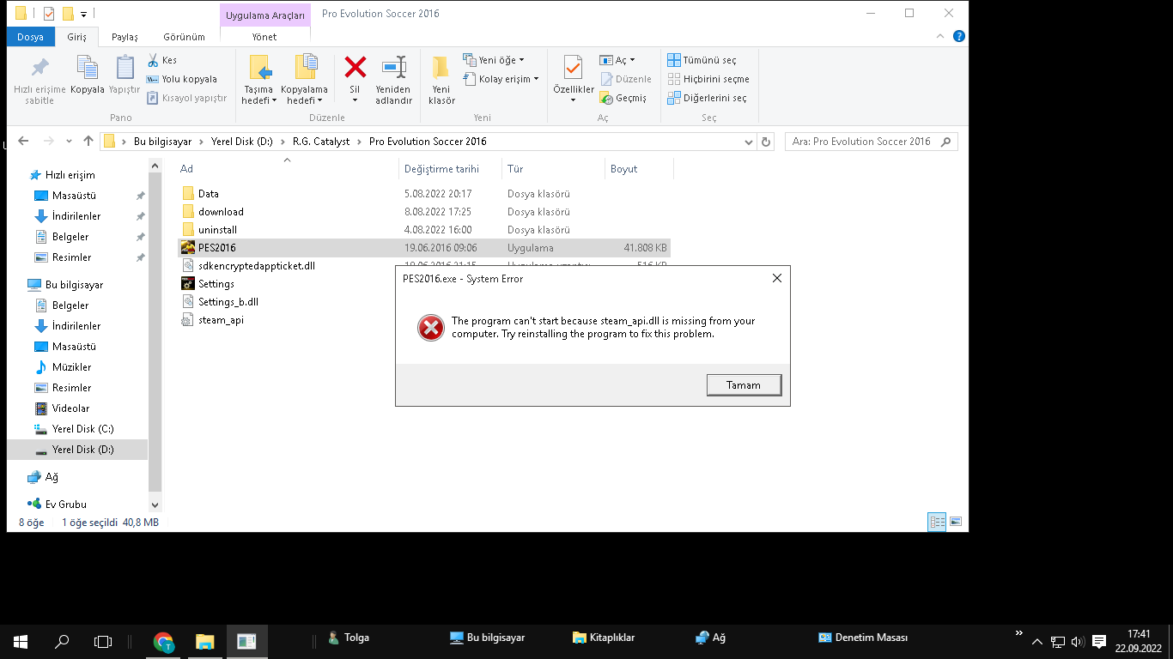Open taskbar search magnifier

click(62, 640)
